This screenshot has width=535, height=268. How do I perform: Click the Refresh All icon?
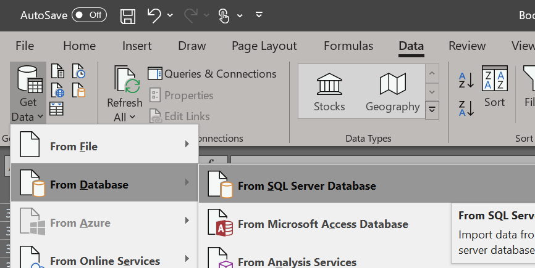pyautogui.click(x=127, y=79)
